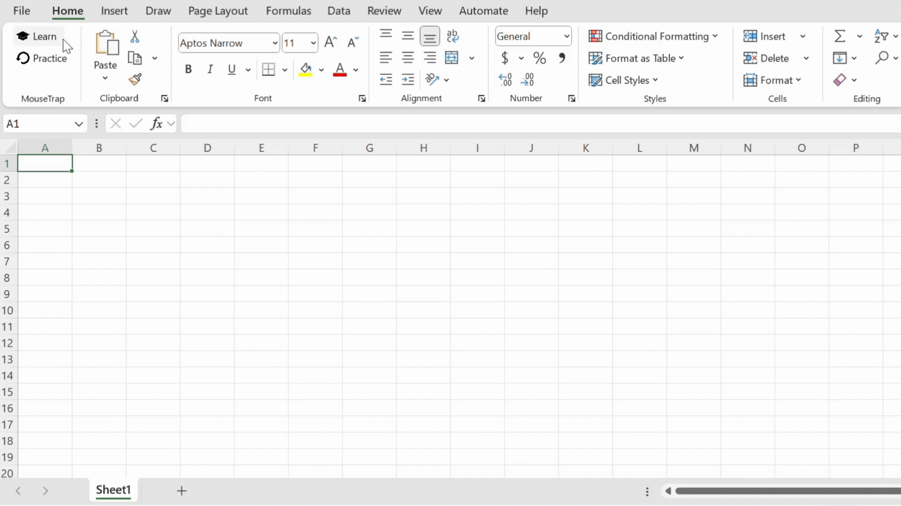Click the new sheet plus button
The height and width of the screenshot is (506, 901).
coord(182,491)
